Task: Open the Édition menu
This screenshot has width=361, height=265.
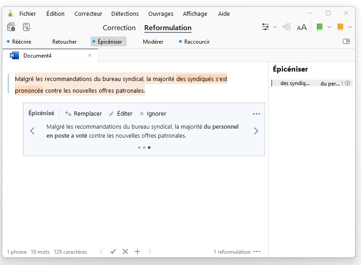Action: point(55,14)
